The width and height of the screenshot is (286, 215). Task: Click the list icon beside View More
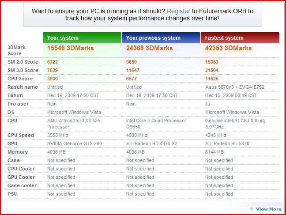point(252,209)
